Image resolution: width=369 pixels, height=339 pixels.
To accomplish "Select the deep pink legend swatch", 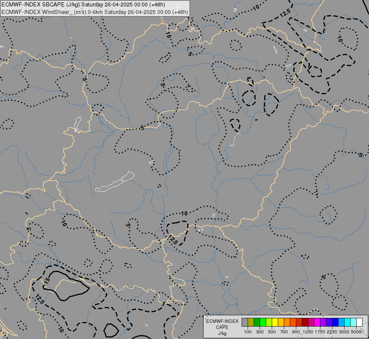I will [x=311, y=322].
